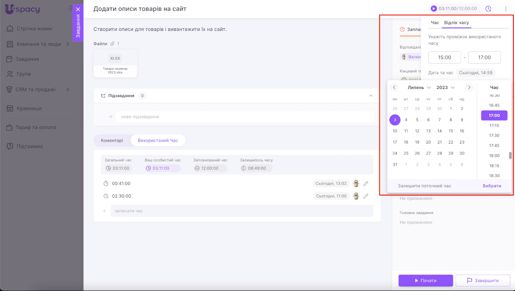515x291 pixels.
Task: Select day 3 in calendar
Action: [395, 120]
